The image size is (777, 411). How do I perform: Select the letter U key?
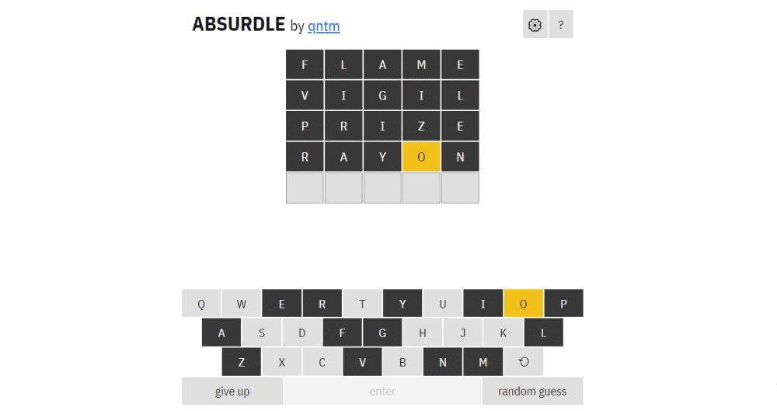(443, 304)
